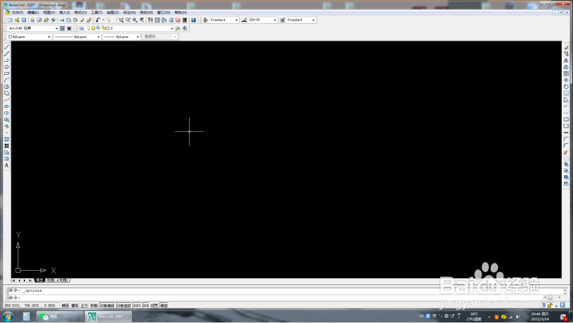573x323 pixels.
Task: Toggle the layer on/off light bulb
Action: pyautogui.click(x=89, y=28)
